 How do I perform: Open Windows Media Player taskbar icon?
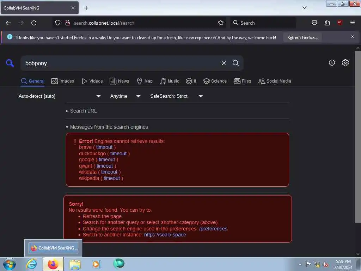(96, 264)
